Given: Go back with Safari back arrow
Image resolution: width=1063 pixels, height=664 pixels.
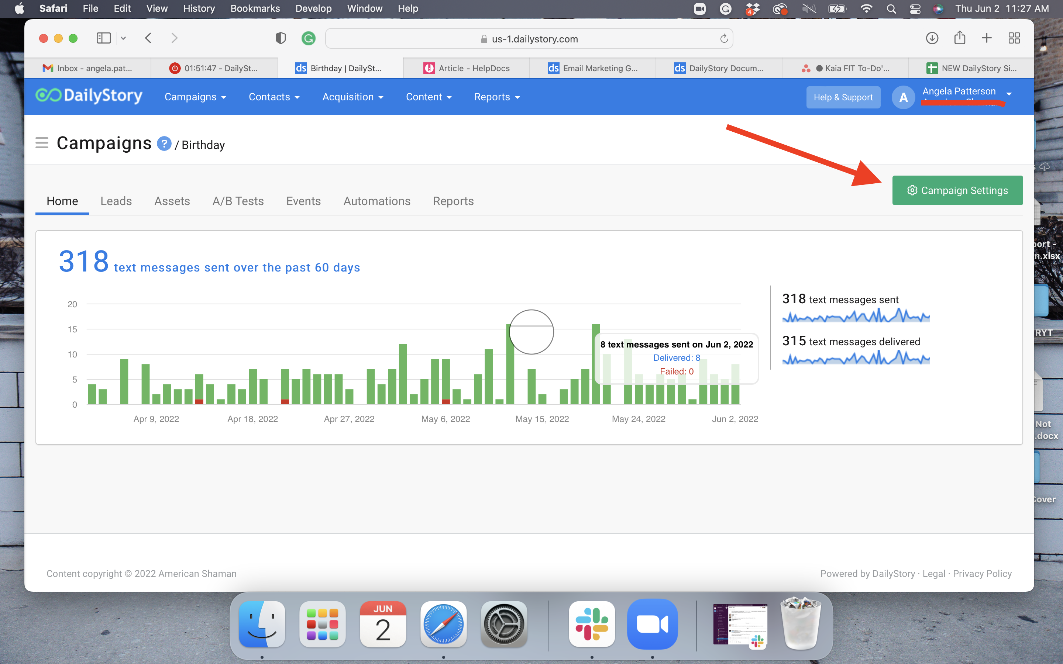Looking at the screenshot, I should pyautogui.click(x=148, y=38).
